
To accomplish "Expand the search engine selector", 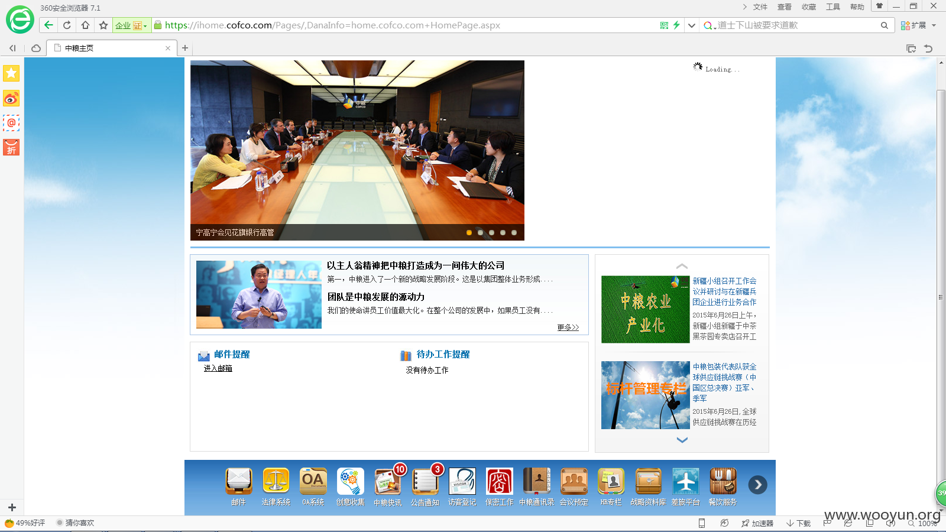I will tap(709, 25).
